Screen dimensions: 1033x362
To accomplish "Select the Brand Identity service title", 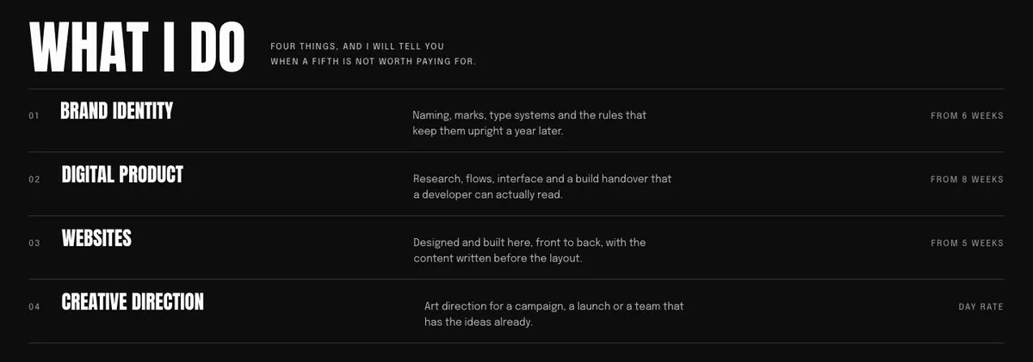I will [117, 111].
